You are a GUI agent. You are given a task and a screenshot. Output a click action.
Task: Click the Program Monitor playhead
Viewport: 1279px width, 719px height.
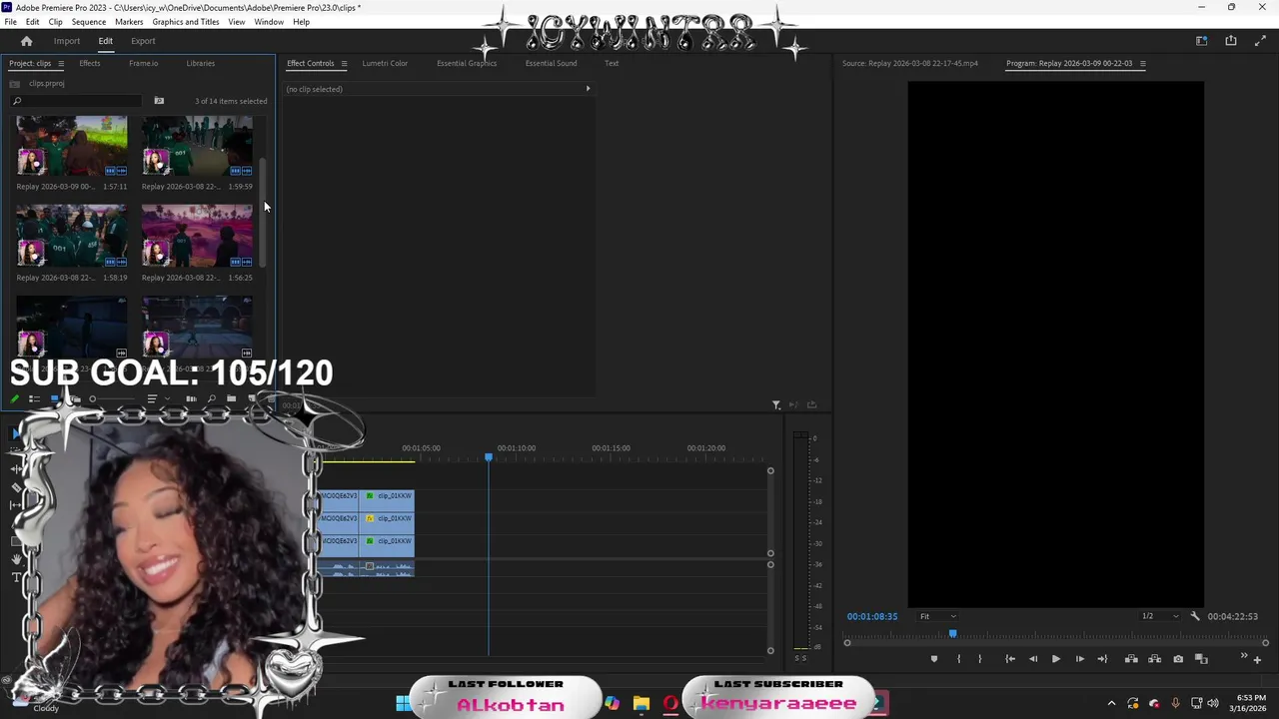coord(952,633)
